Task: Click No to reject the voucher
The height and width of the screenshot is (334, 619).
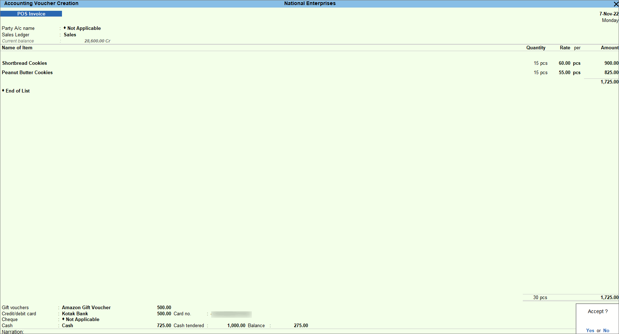Action: click(606, 330)
